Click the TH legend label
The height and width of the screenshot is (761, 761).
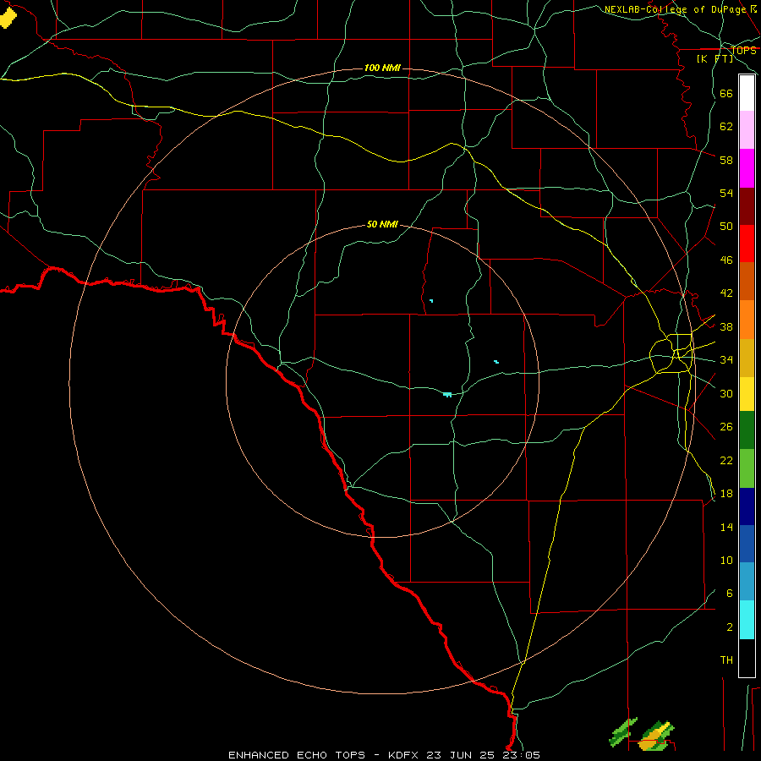[726, 660]
